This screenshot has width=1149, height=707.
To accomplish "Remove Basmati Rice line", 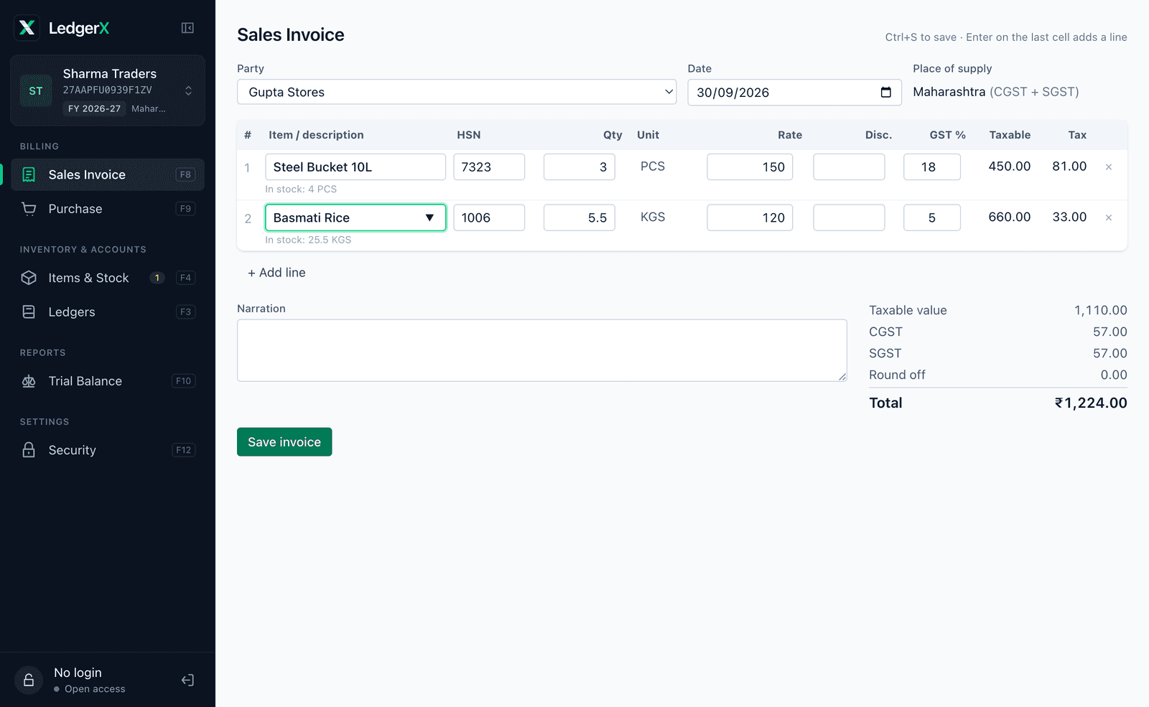I will [x=1108, y=217].
